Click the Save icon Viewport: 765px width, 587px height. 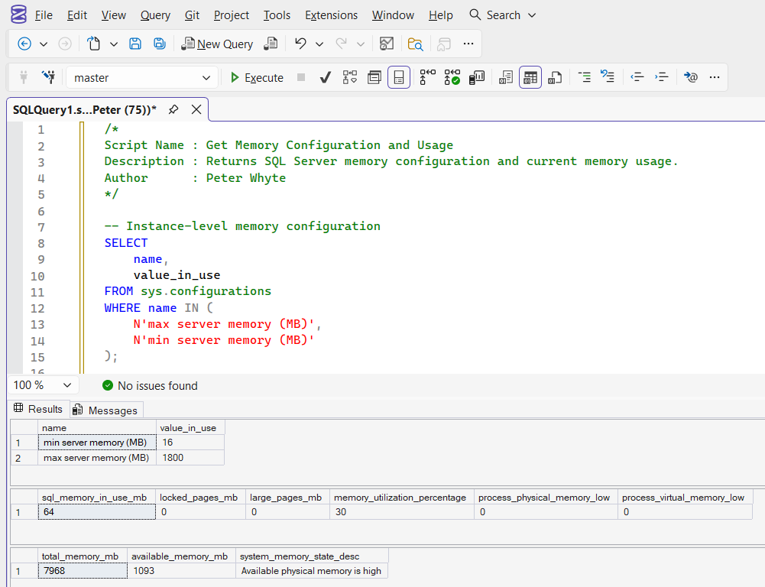(135, 44)
